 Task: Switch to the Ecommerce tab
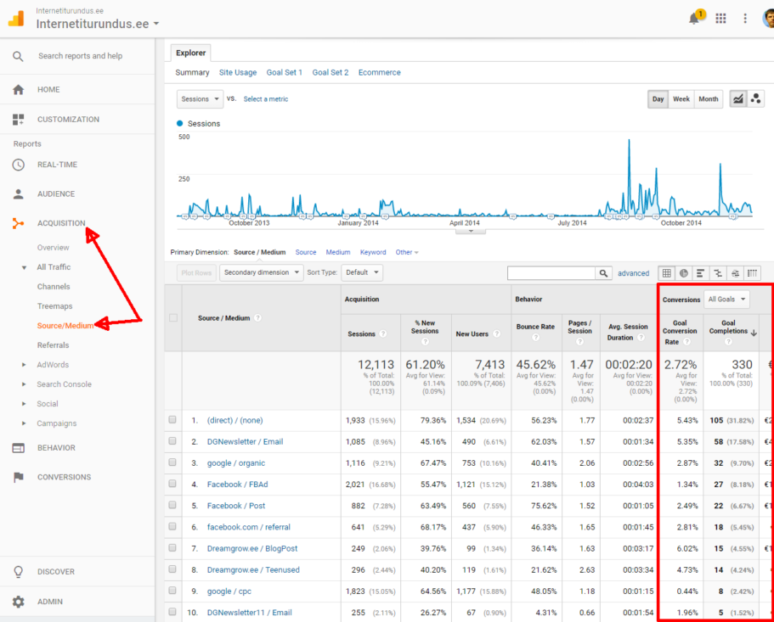click(x=380, y=72)
